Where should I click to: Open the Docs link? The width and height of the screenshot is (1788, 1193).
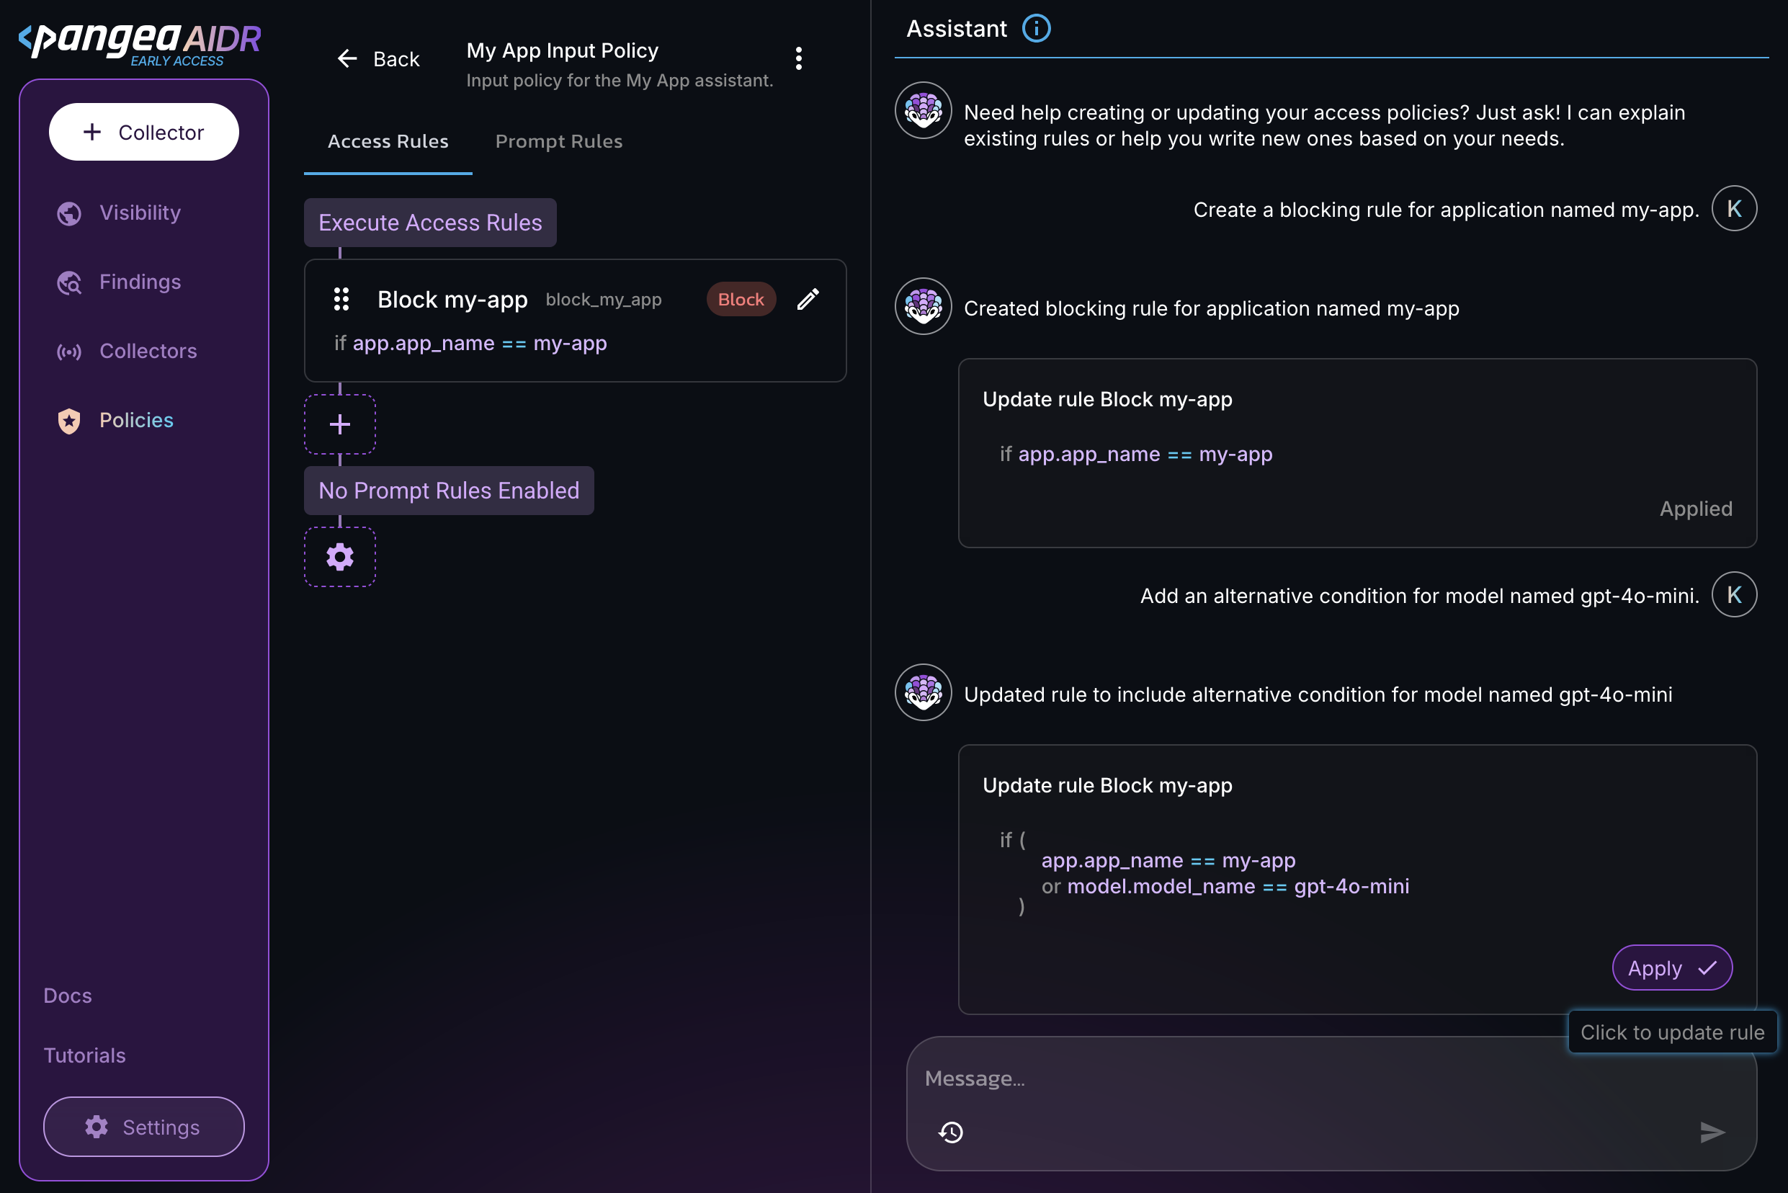click(x=68, y=996)
